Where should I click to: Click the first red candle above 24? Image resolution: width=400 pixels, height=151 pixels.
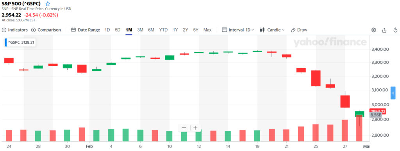(9, 60)
